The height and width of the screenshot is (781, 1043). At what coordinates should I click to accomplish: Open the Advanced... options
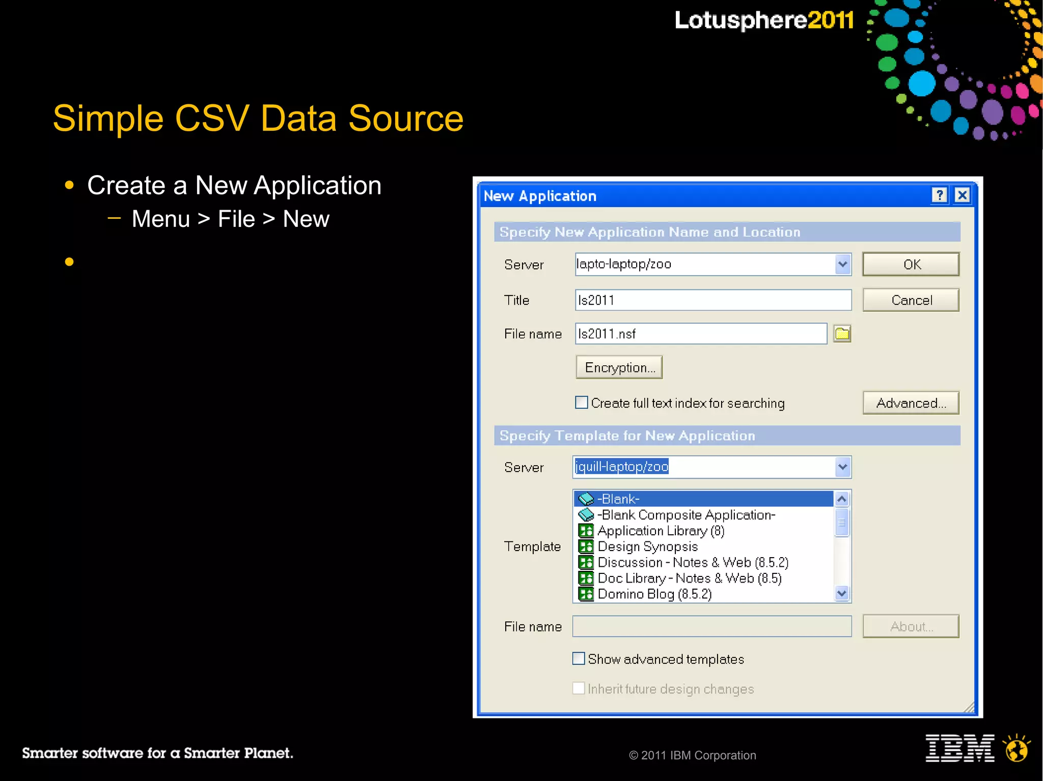coord(911,402)
